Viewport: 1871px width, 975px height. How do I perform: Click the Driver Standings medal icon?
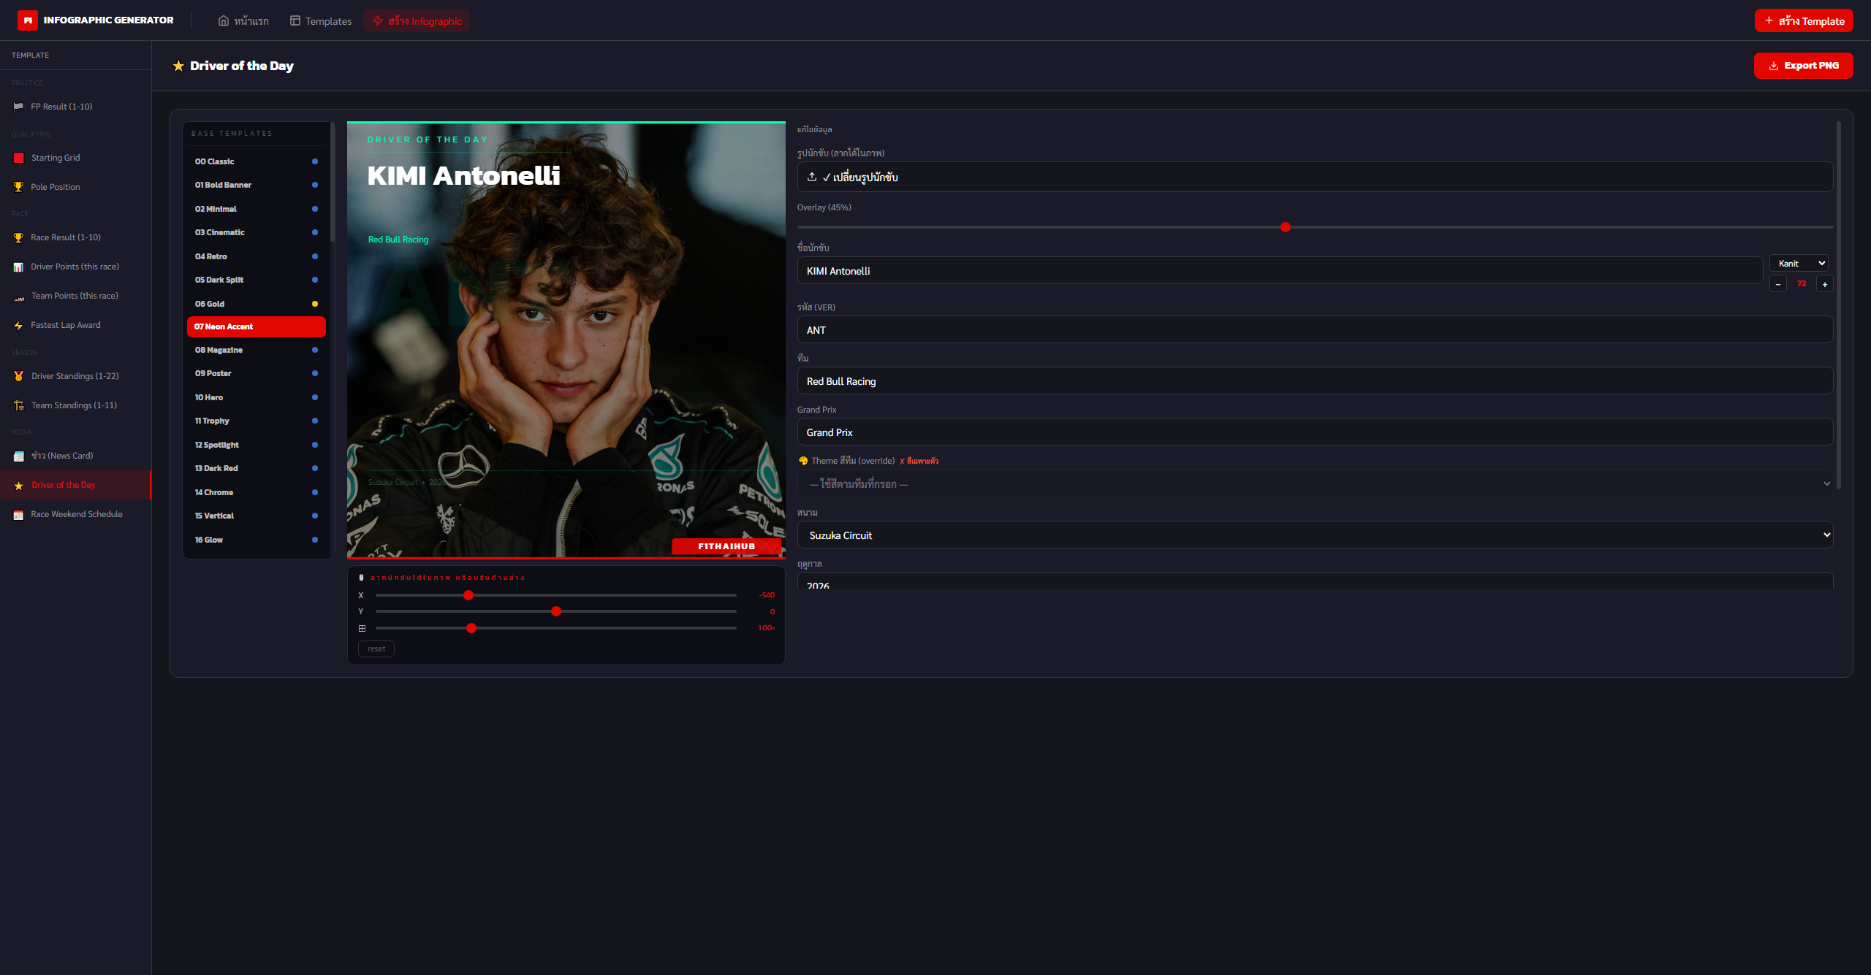pyautogui.click(x=18, y=376)
